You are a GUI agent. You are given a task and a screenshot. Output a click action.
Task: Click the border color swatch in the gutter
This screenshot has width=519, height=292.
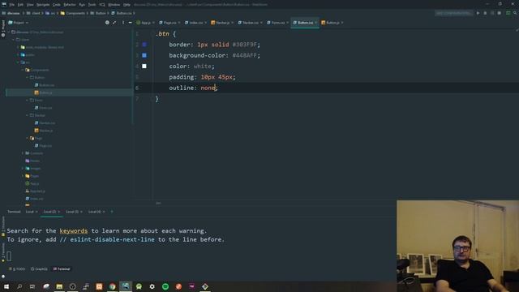click(144, 45)
